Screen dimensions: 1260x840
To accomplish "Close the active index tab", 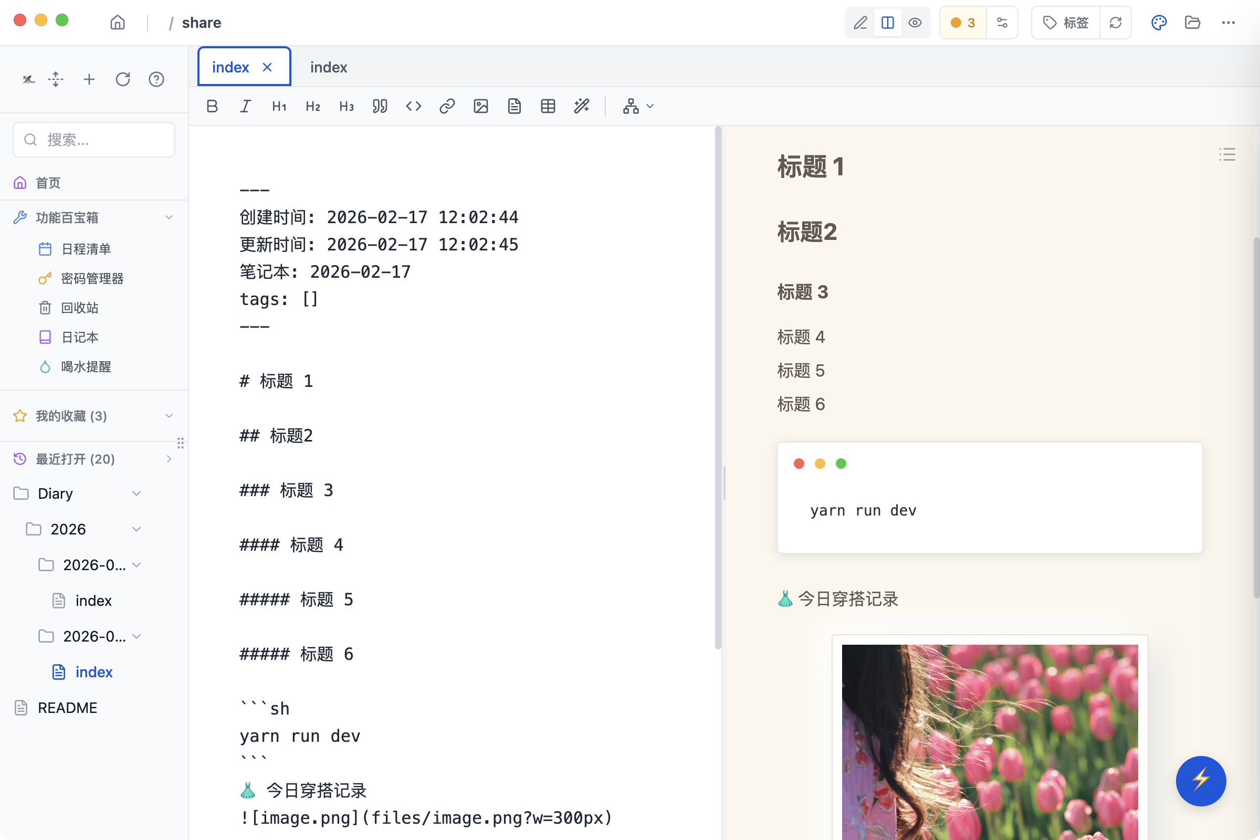I will pos(267,67).
